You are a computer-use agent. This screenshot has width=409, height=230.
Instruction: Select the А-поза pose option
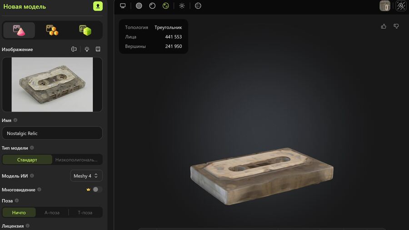point(52,213)
